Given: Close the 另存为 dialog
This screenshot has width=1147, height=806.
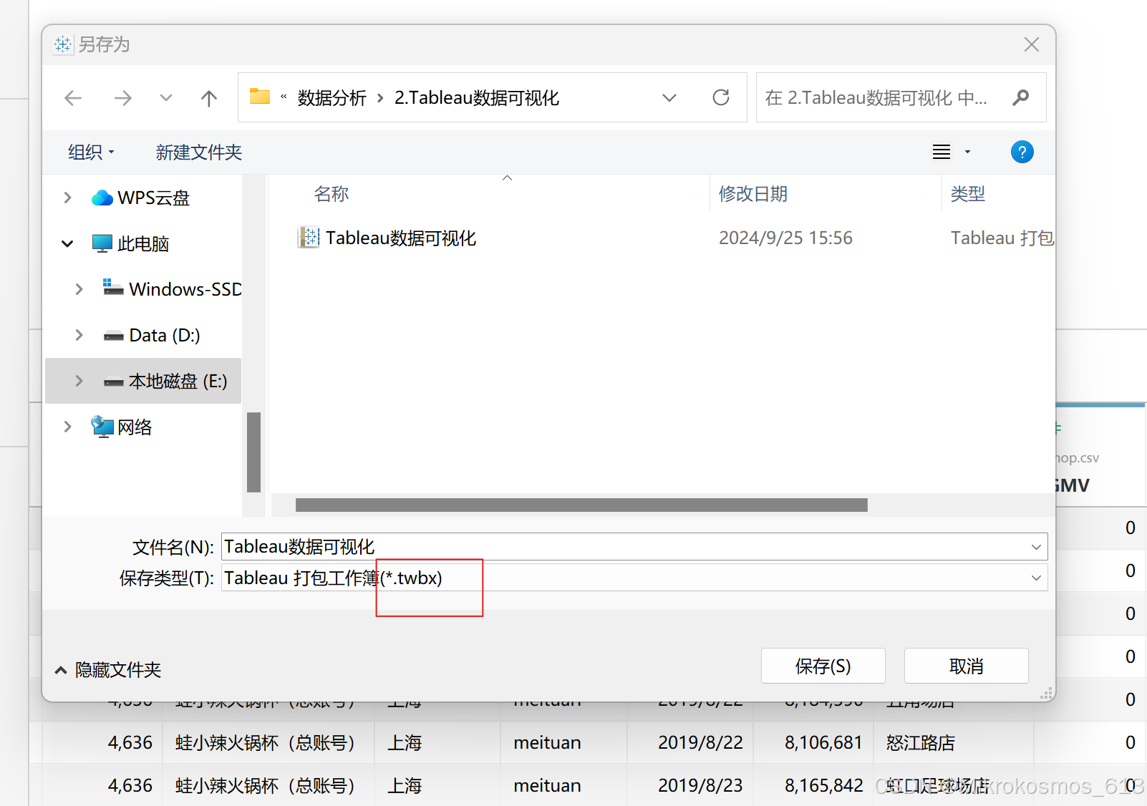Looking at the screenshot, I should coord(1032,44).
